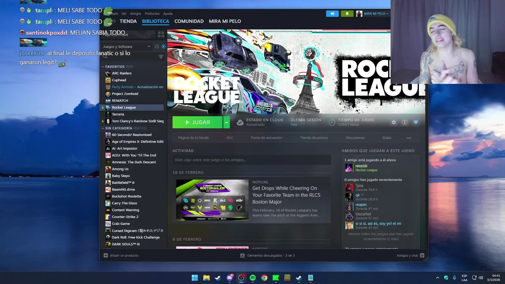Viewport: 505px width, 284px height.
Task: Open the COMUNIDAD tab
Action: [189, 21]
